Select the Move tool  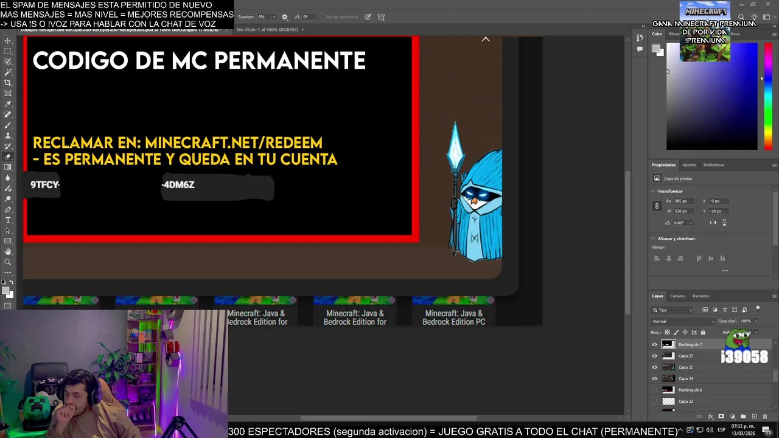pyautogui.click(x=8, y=41)
